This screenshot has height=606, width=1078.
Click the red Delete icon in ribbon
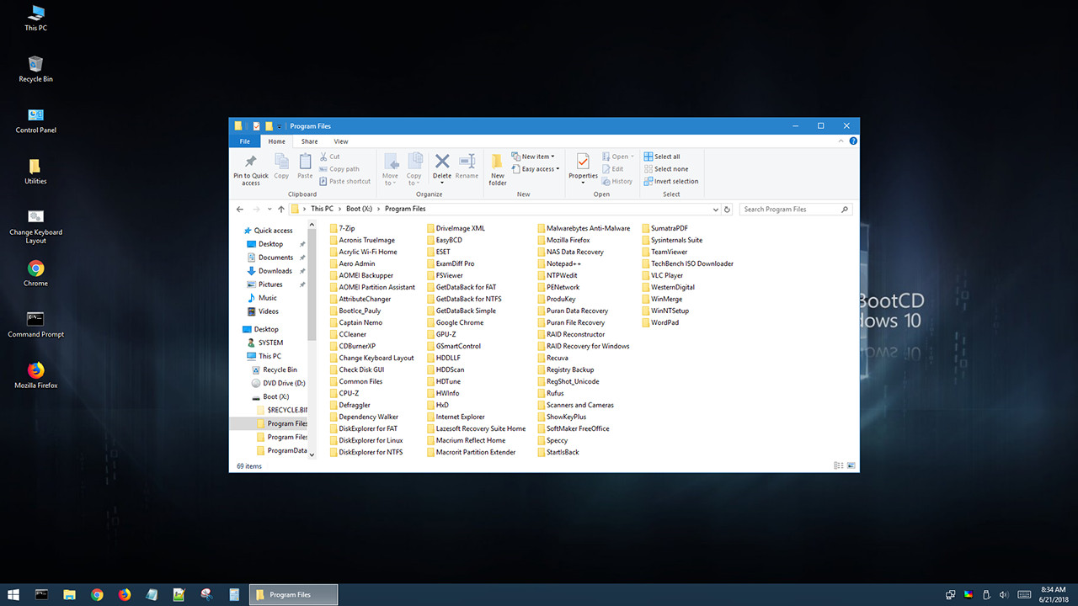click(442, 162)
